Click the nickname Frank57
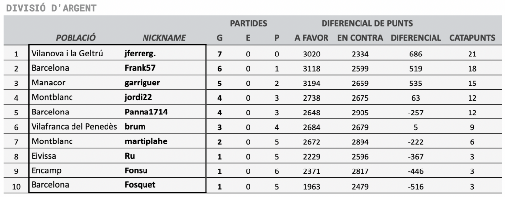This screenshot has width=505, height=197. 140,68
